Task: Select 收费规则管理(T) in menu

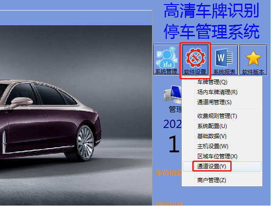Action: tap(217, 116)
